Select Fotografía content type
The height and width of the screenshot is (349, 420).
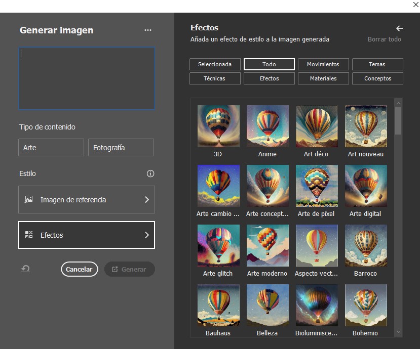[121, 148]
